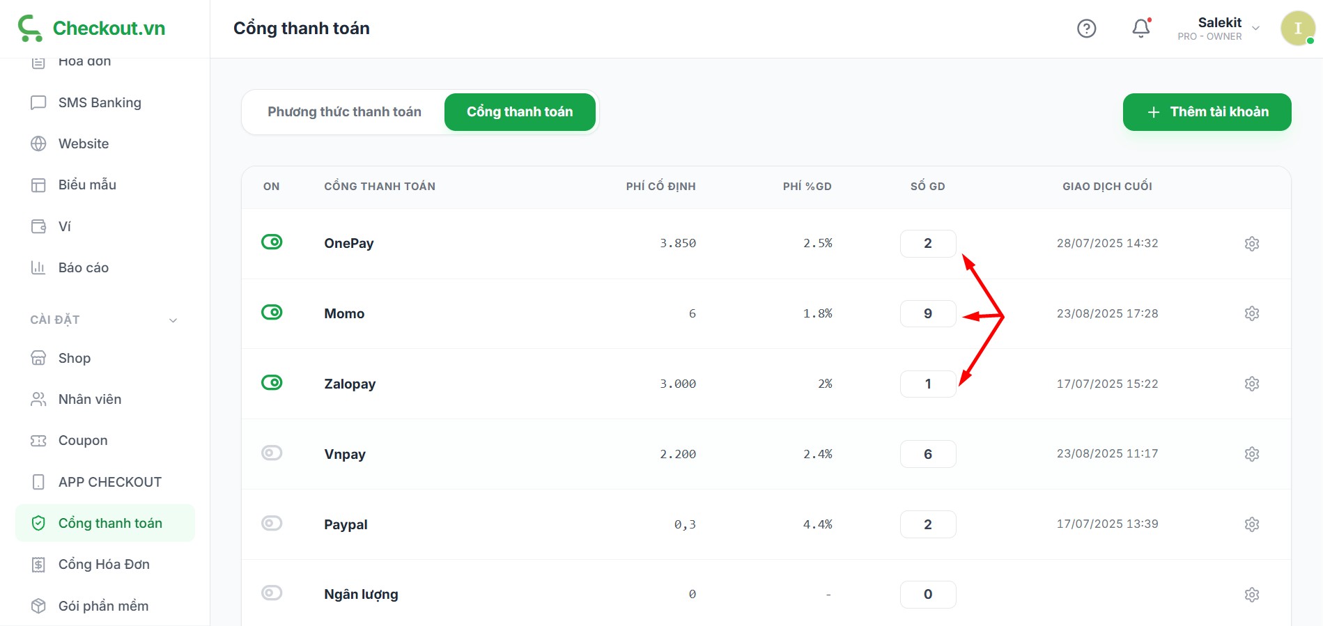1323x626 pixels.
Task: Collapse the CÀI ĐẶT sidebar section
Action: (173, 320)
